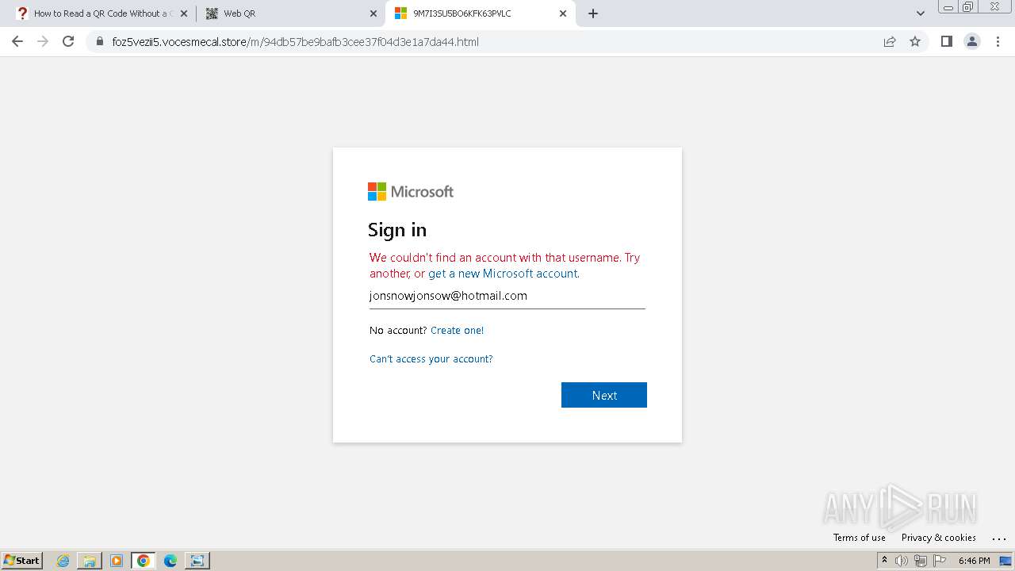This screenshot has width=1015, height=571.
Task: Reload the current page
Action: (x=68, y=41)
